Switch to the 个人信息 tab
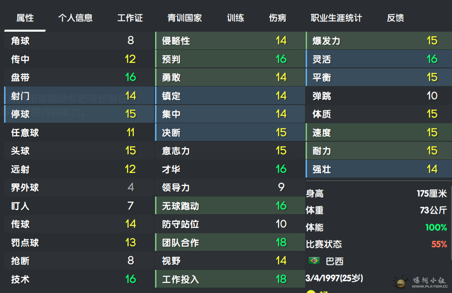 pos(75,18)
